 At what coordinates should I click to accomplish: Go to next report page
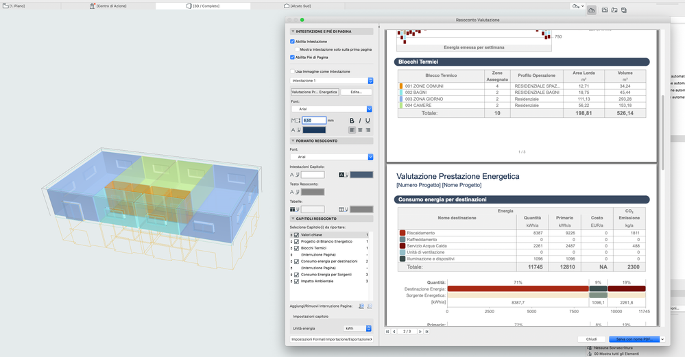420,332
